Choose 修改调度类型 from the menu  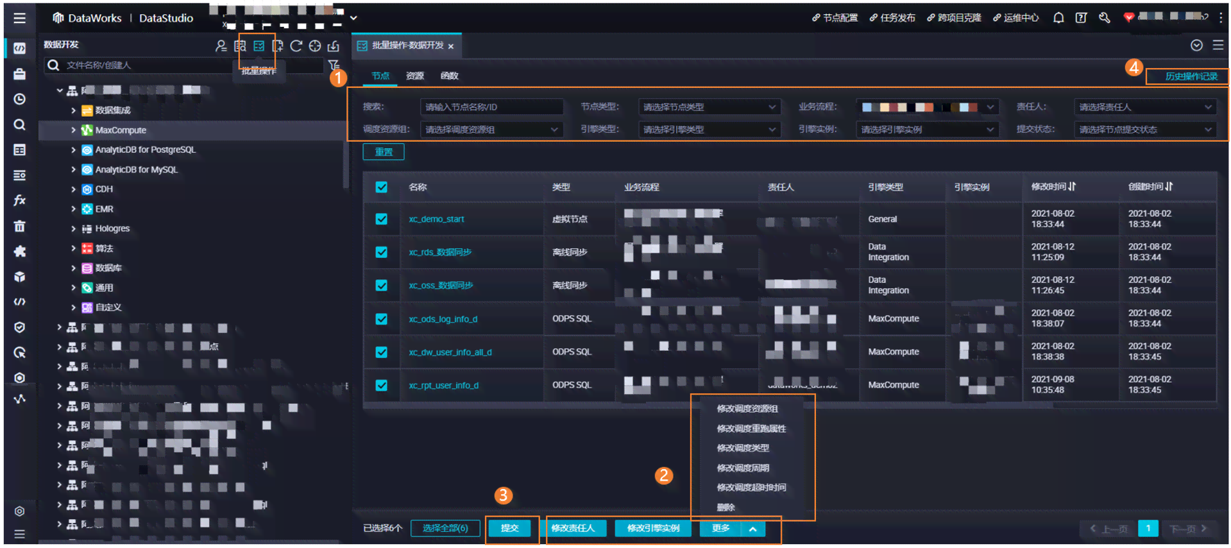tap(743, 448)
